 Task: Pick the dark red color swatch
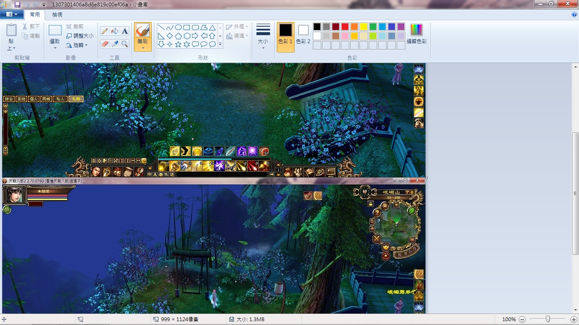point(336,27)
